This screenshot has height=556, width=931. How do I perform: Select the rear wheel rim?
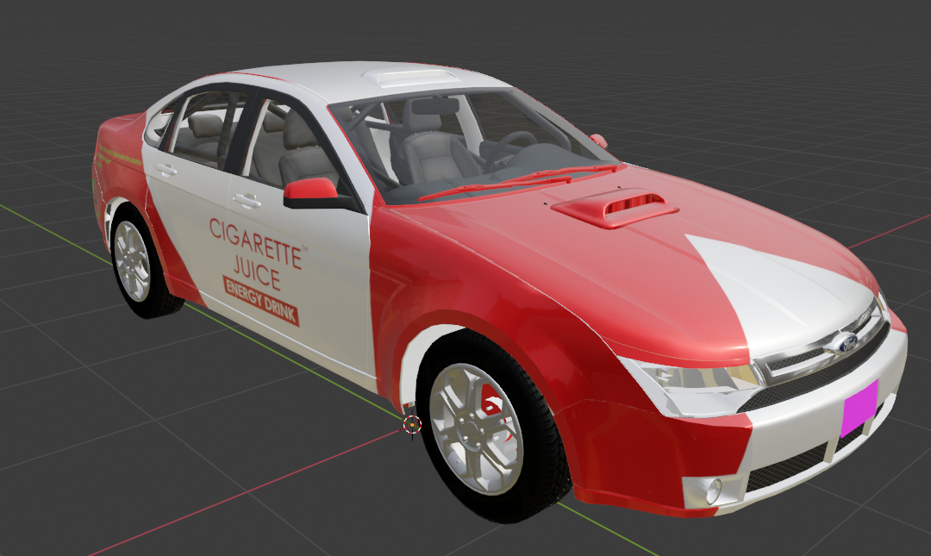[132, 261]
